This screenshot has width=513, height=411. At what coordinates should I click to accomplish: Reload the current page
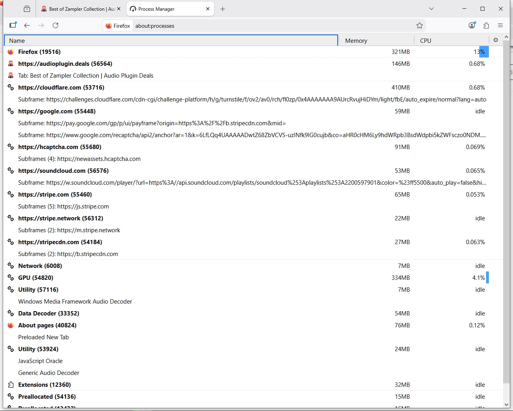click(x=55, y=25)
